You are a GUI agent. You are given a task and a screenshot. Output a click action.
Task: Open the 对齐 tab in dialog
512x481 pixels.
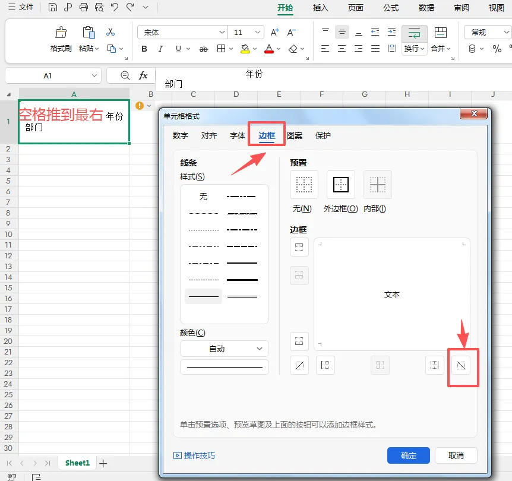pos(209,135)
